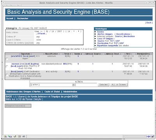The width and height of the screenshot is (156, 140).
Task: Sort by the Adresse Source column header
Action: (x=93, y=54)
